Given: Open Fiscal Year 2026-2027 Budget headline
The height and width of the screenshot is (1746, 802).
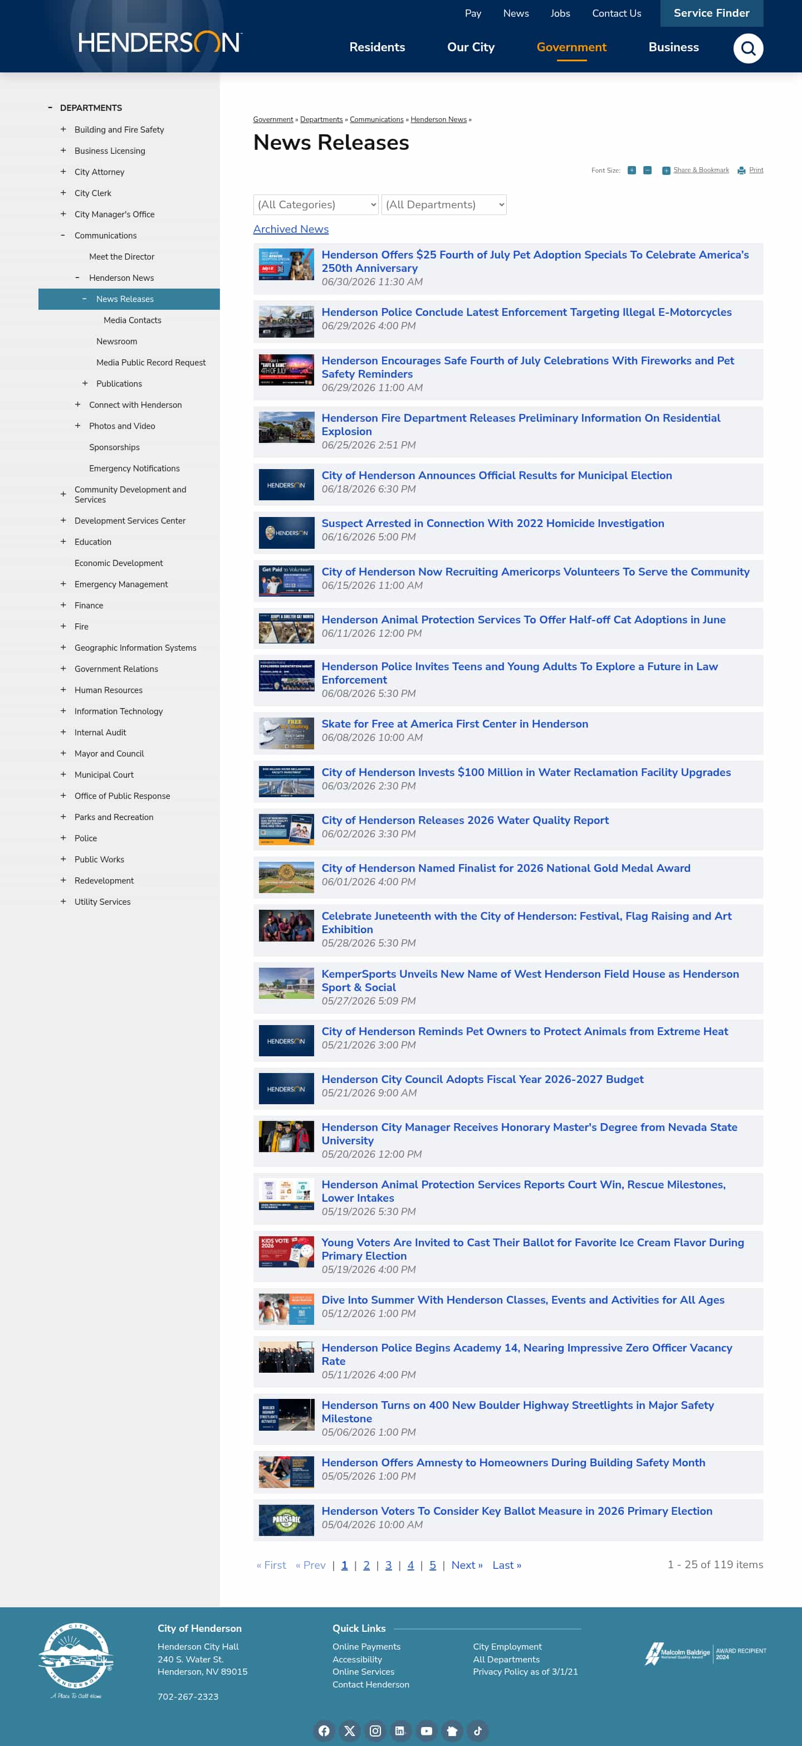Looking at the screenshot, I should [483, 1079].
